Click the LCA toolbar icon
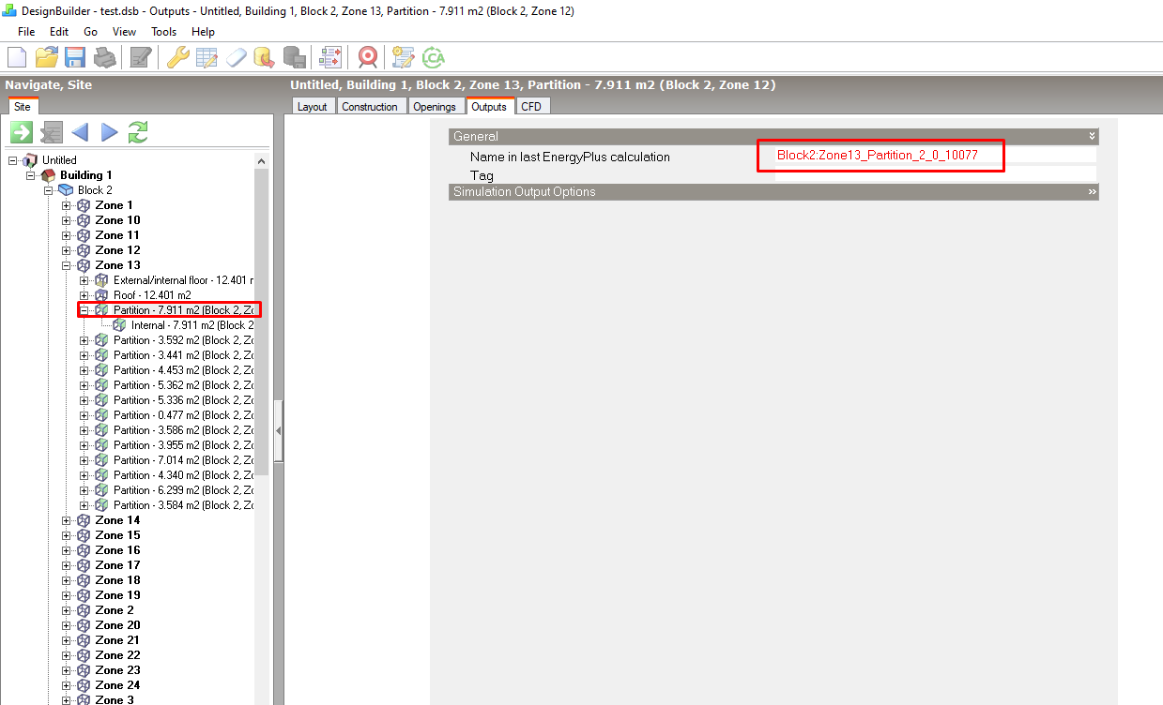The height and width of the screenshot is (705, 1163). (x=434, y=57)
